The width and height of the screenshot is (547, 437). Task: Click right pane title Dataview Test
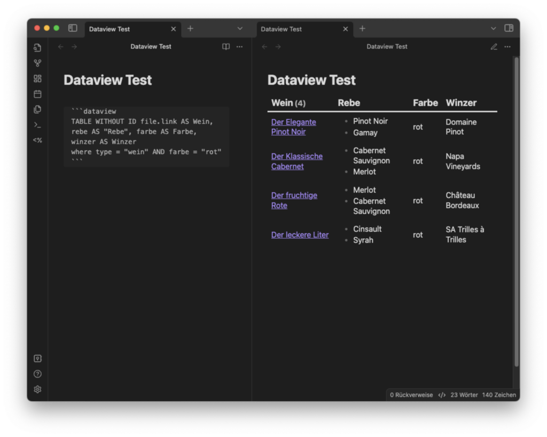click(387, 46)
